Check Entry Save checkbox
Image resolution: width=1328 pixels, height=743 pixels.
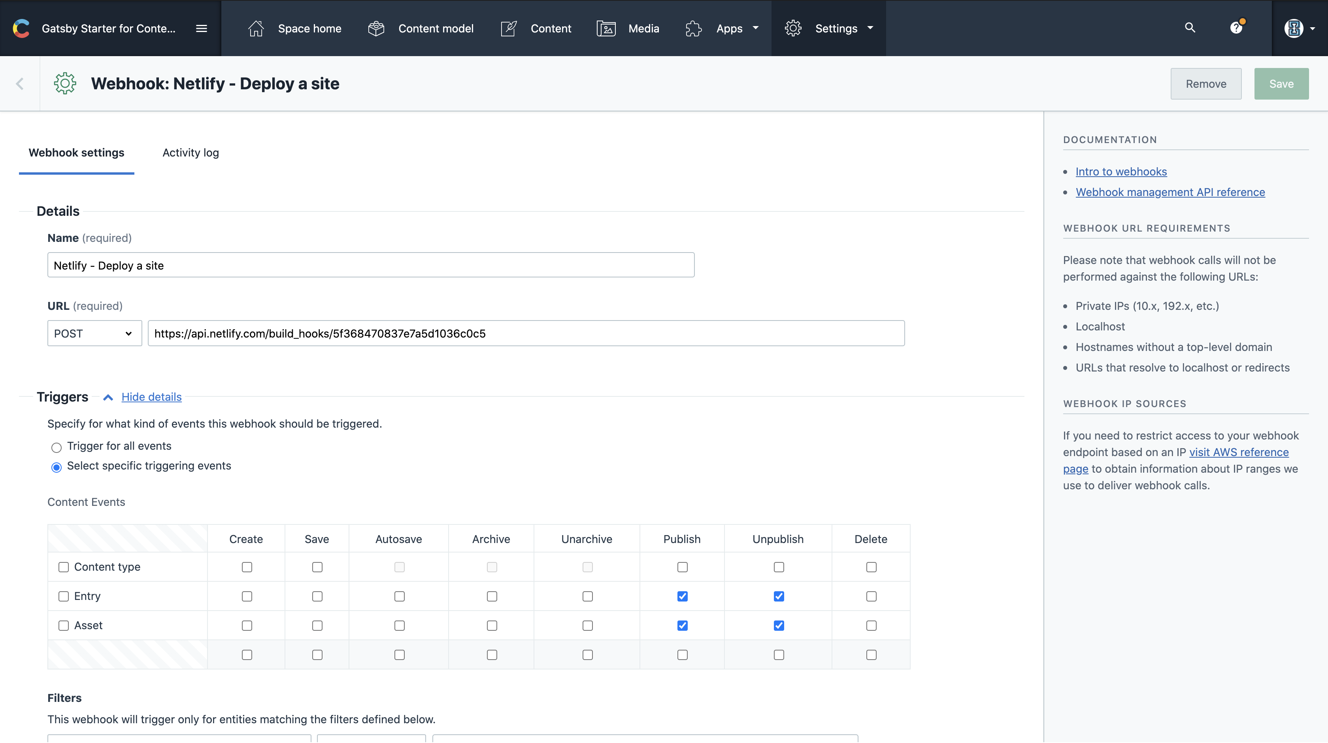tap(317, 596)
